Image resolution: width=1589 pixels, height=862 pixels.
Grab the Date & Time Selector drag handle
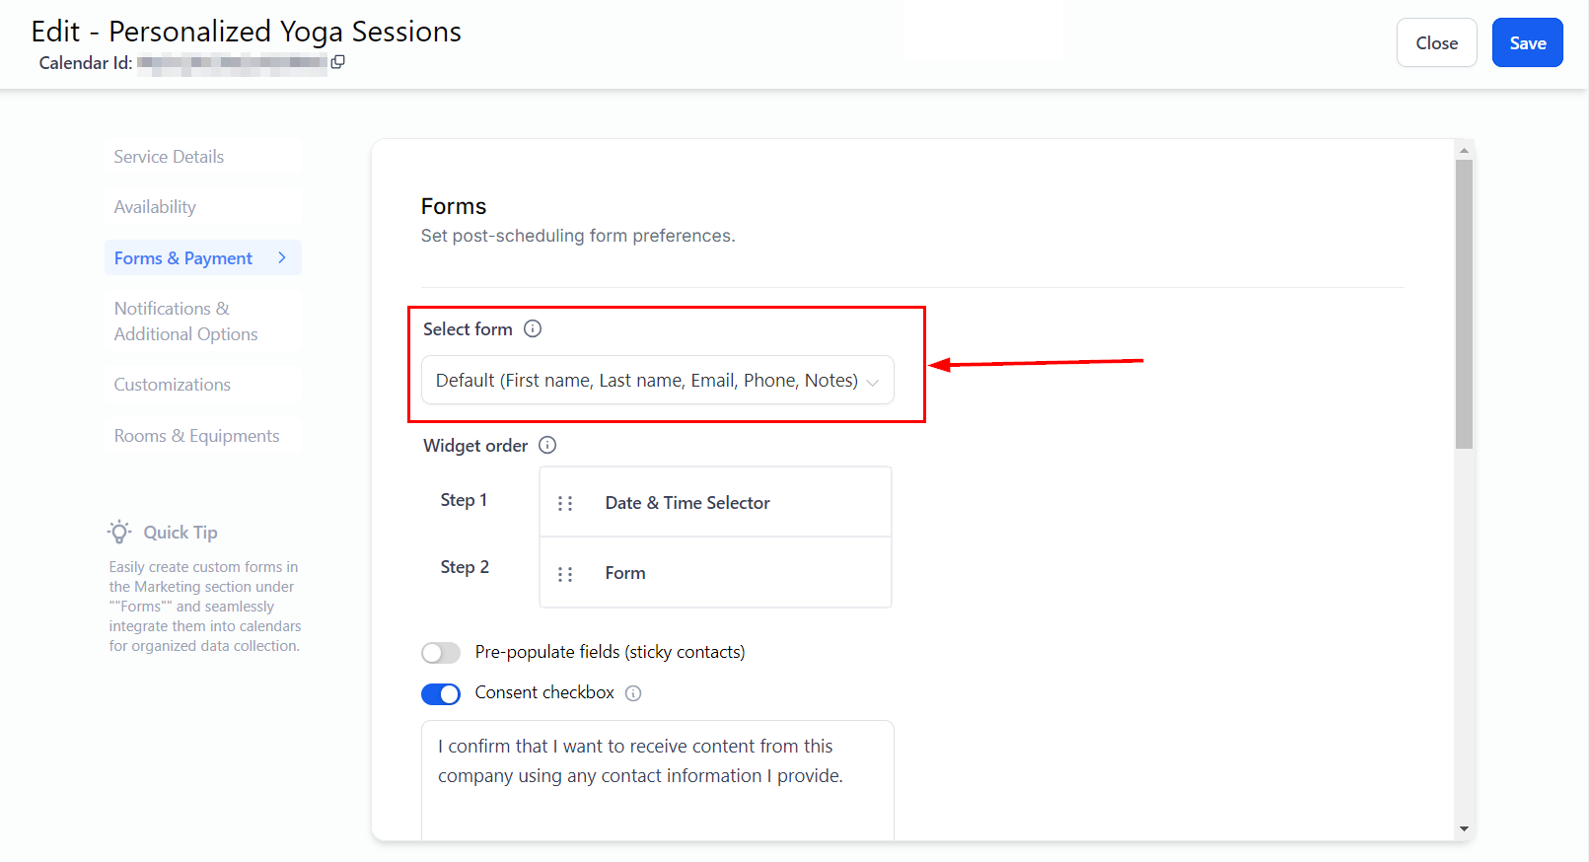[x=565, y=503]
